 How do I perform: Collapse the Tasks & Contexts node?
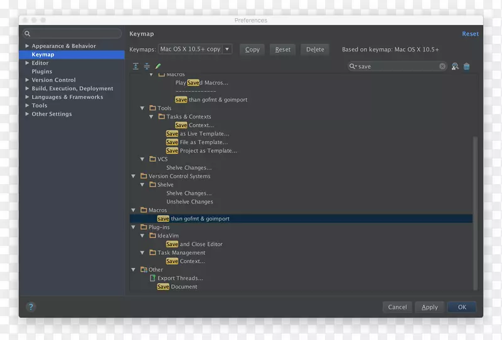point(151,116)
